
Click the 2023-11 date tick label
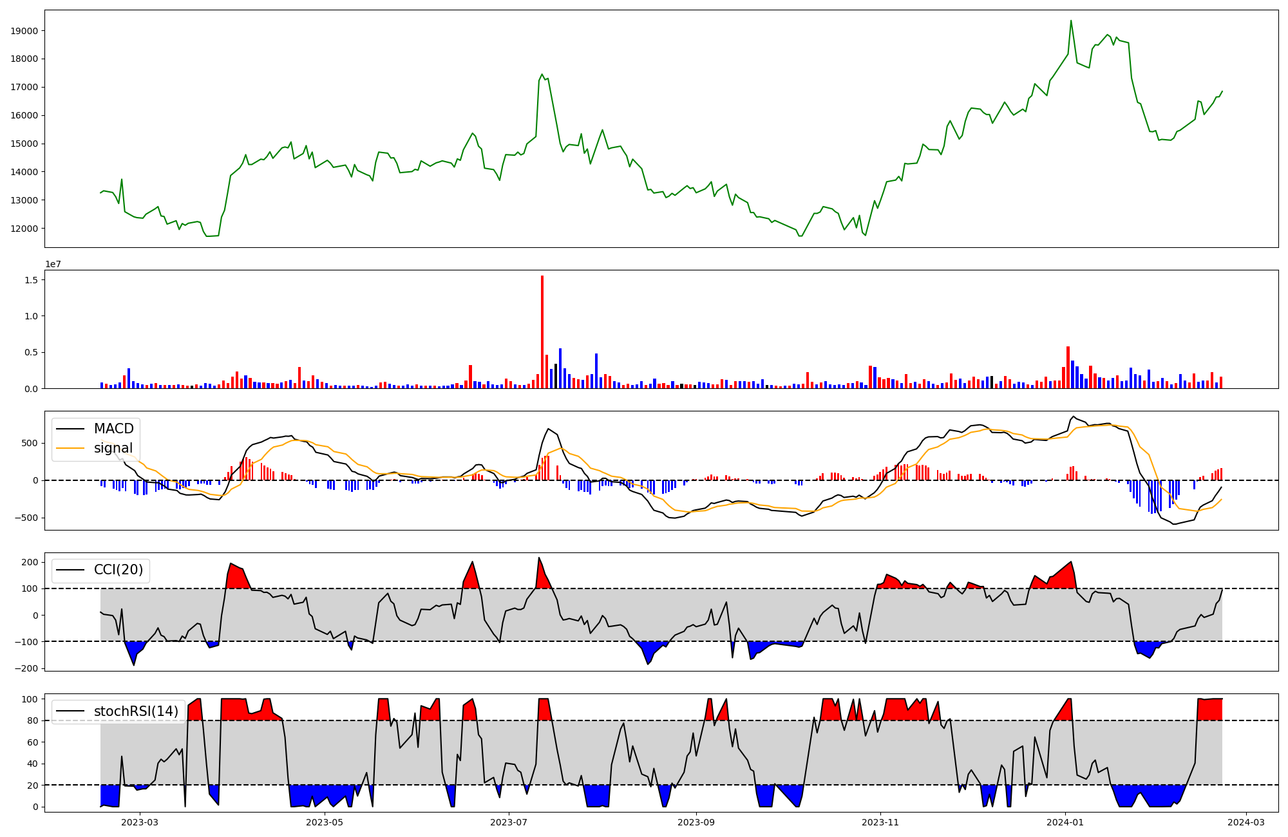[x=880, y=822]
